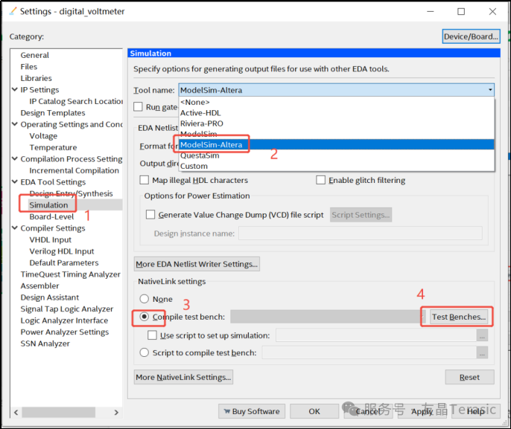Click the Buy Software cart icon
This screenshot has width=511, height=429.
point(226,411)
